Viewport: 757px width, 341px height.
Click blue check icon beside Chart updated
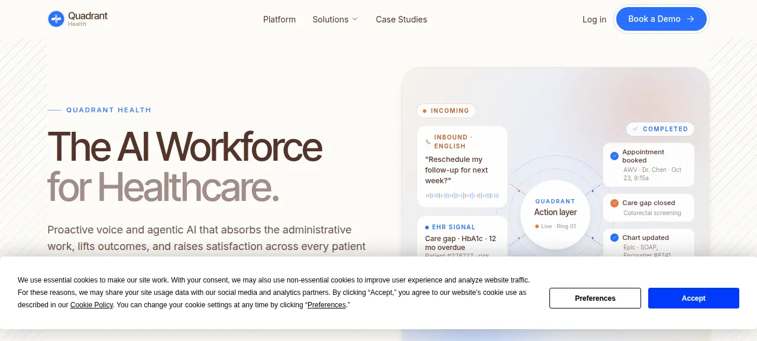click(614, 238)
